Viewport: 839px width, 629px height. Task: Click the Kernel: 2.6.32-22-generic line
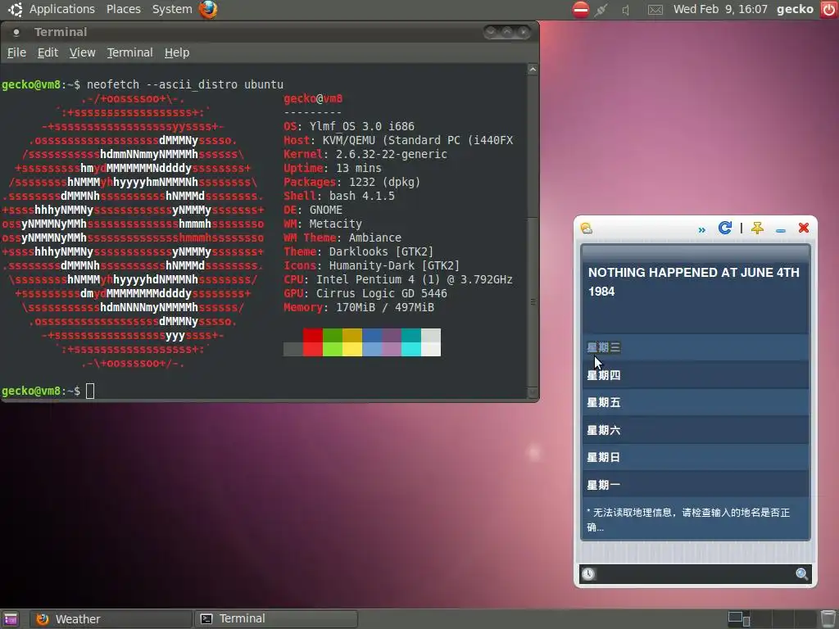365,154
